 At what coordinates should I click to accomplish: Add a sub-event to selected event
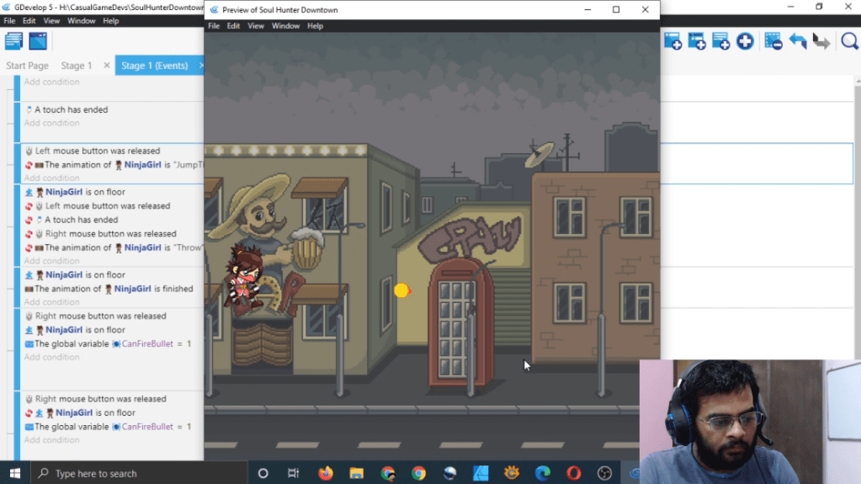tap(697, 41)
